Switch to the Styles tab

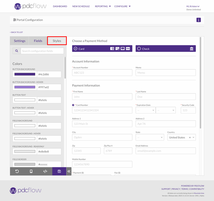point(57,41)
